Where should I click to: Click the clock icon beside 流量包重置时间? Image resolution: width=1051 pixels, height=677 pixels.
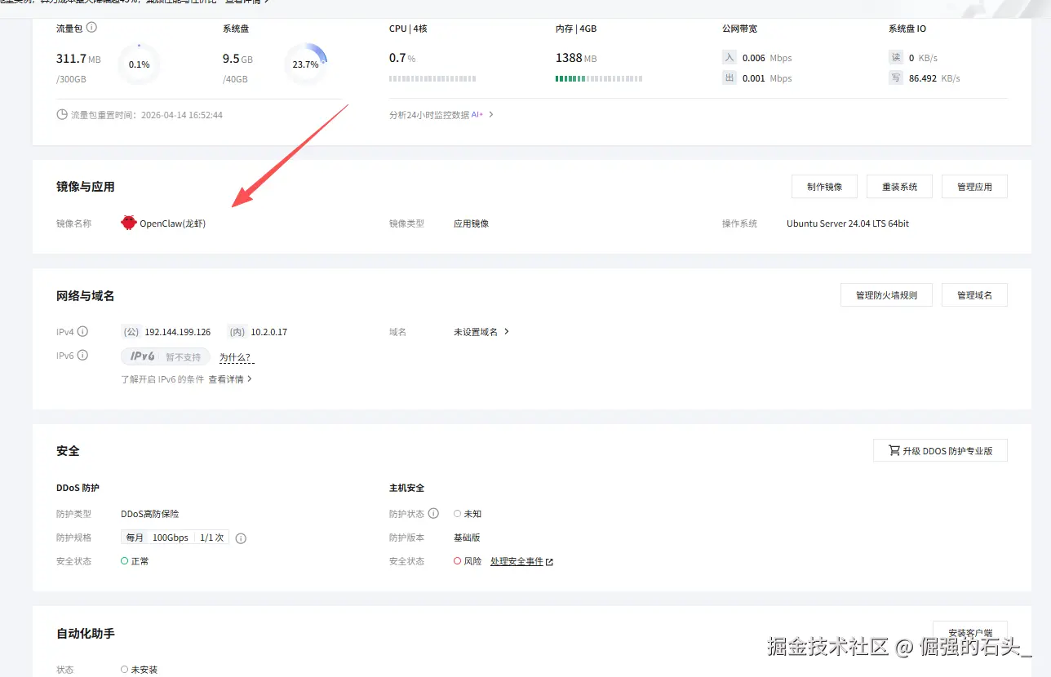[x=62, y=115]
